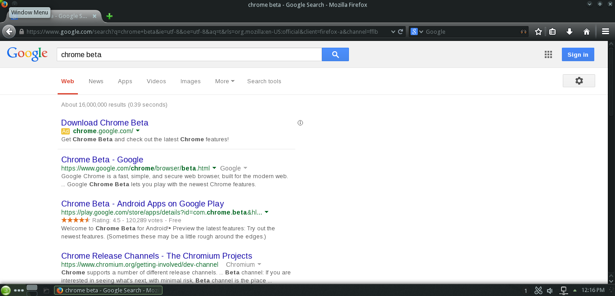Open the green start menu button
This screenshot has width=615, height=296.
6,291
